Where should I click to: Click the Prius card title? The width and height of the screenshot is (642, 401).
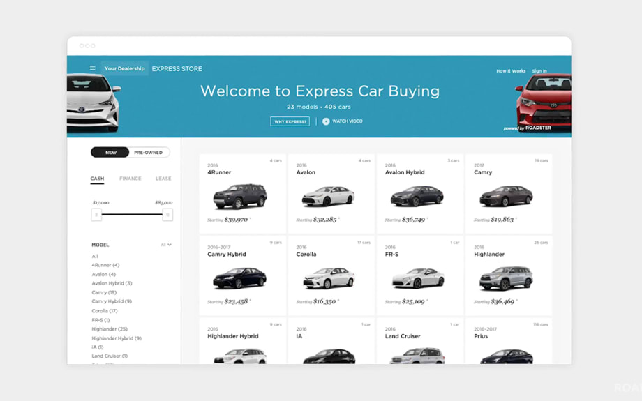[x=481, y=336]
